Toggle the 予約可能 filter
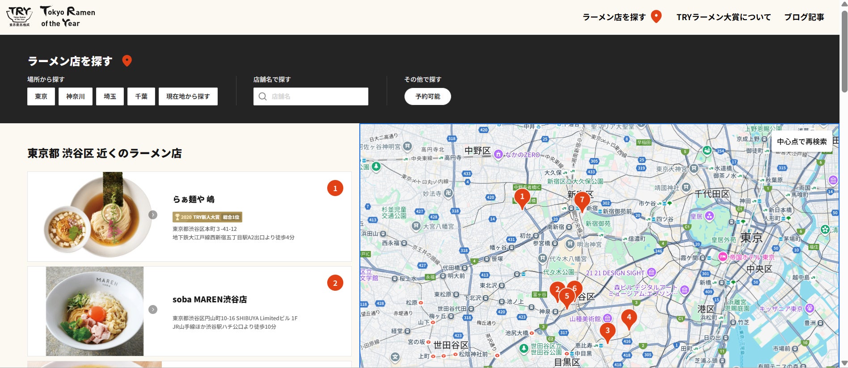Image resolution: width=848 pixels, height=368 pixels. (427, 96)
